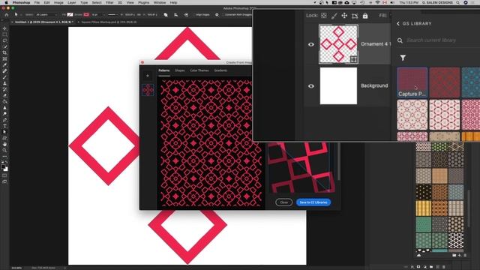Switch to the Gradients tab
The height and width of the screenshot is (270, 480).
[220, 70]
